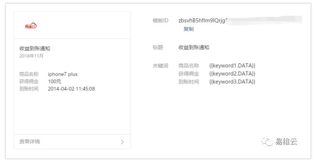Click the 2018年11月 date text
The width and height of the screenshot is (316, 162).
[x=32, y=56]
